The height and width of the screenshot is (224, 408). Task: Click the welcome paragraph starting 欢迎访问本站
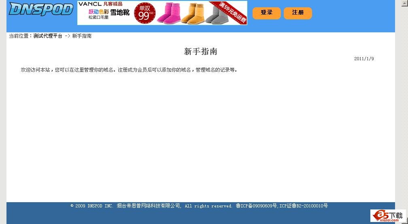129,70
